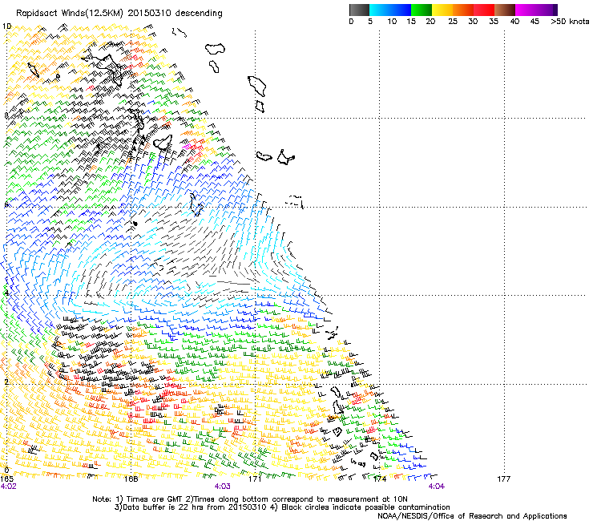This screenshot has width=593, height=521.
Task: Click the longitude label '171'
Action: coord(255,479)
